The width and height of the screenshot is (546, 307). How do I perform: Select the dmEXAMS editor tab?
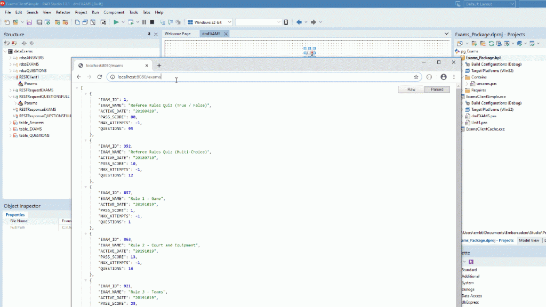tap(211, 34)
